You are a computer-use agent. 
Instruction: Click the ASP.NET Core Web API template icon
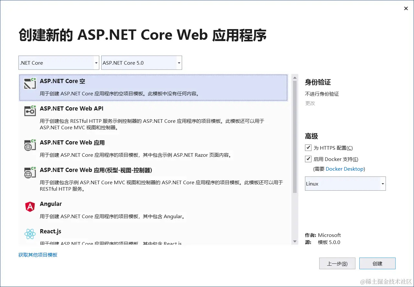click(30, 111)
